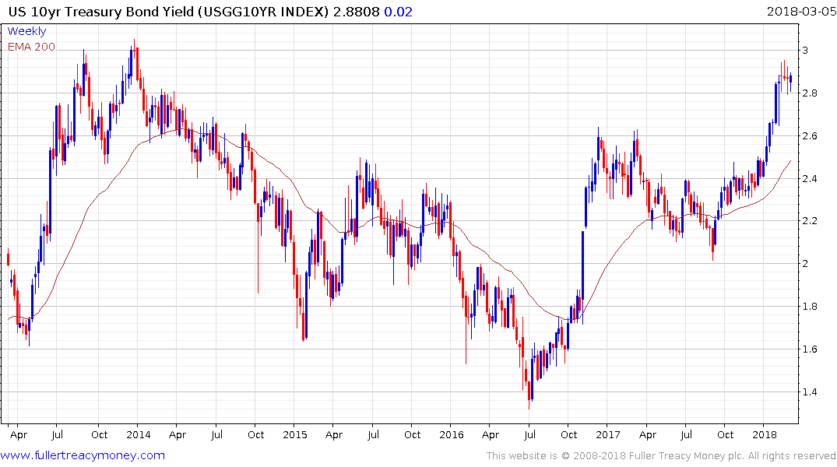This screenshot has width=837, height=467.
Task: Click the x-axis label 2018
Action: pyautogui.click(x=765, y=434)
